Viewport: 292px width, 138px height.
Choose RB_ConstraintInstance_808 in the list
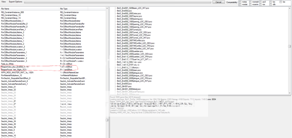coord(12,12)
